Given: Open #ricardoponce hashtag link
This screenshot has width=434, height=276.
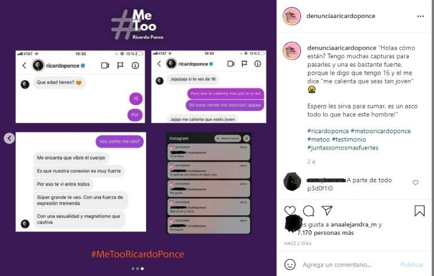Looking at the screenshot, I should tap(328, 131).
